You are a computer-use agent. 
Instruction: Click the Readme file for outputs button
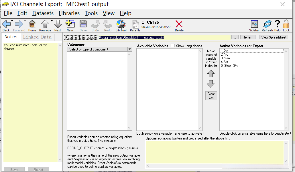pos(81,38)
